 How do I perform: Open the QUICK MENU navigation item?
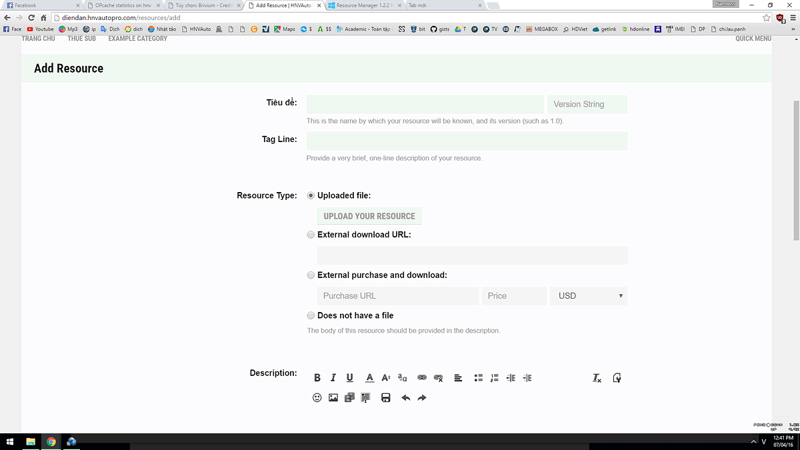click(x=753, y=39)
